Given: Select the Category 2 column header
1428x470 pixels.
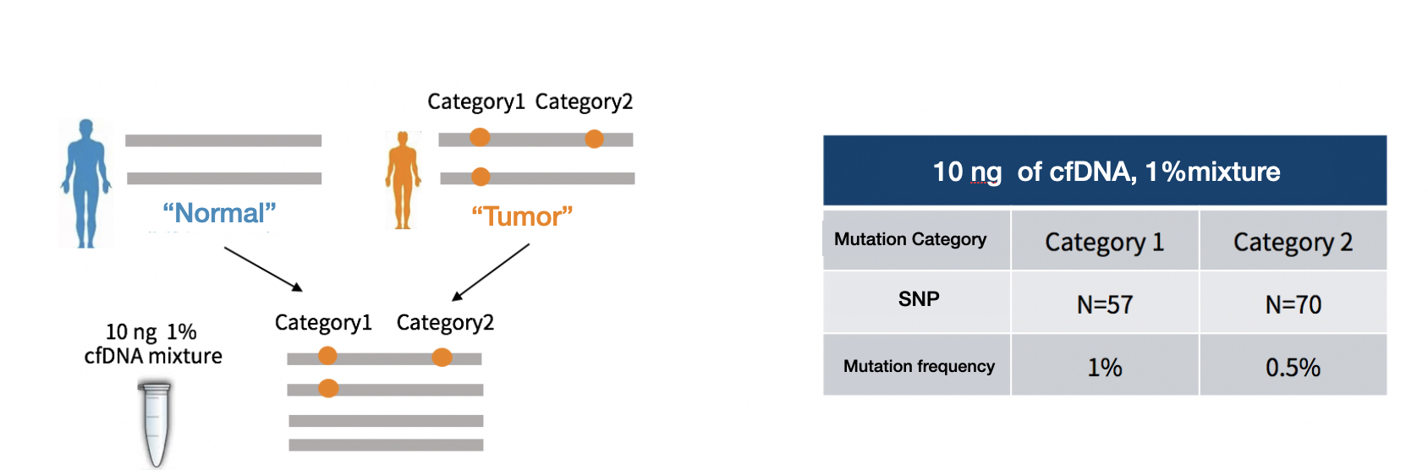Looking at the screenshot, I should coord(1293,241).
